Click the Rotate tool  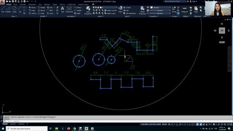pyautogui.click(x=42, y=7)
